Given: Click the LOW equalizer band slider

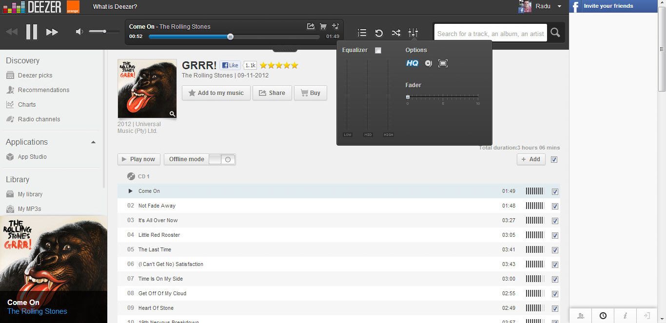Looking at the screenshot, I should (x=347, y=96).
